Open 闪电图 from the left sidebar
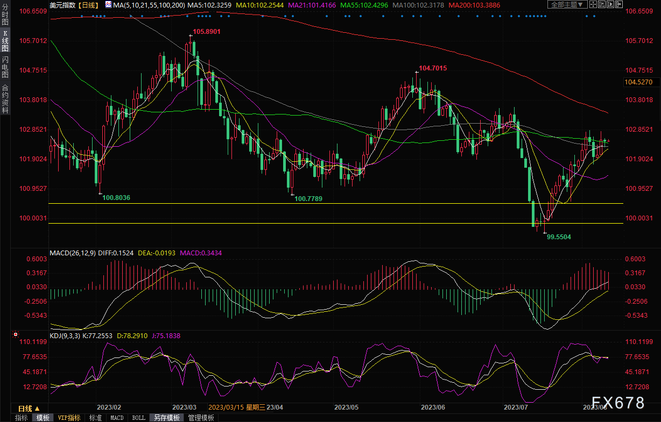Viewport: 661px width, 422px height. (5, 68)
